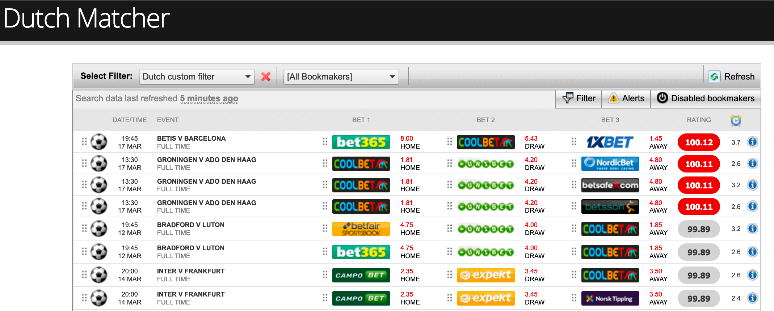Screen dimensions: 774x311
Task: Click the 100.12 rating badge
Action: tap(698, 142)
